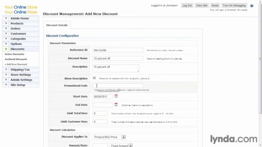Open the Categories section

pyautogui.click(x=18, y=39)
